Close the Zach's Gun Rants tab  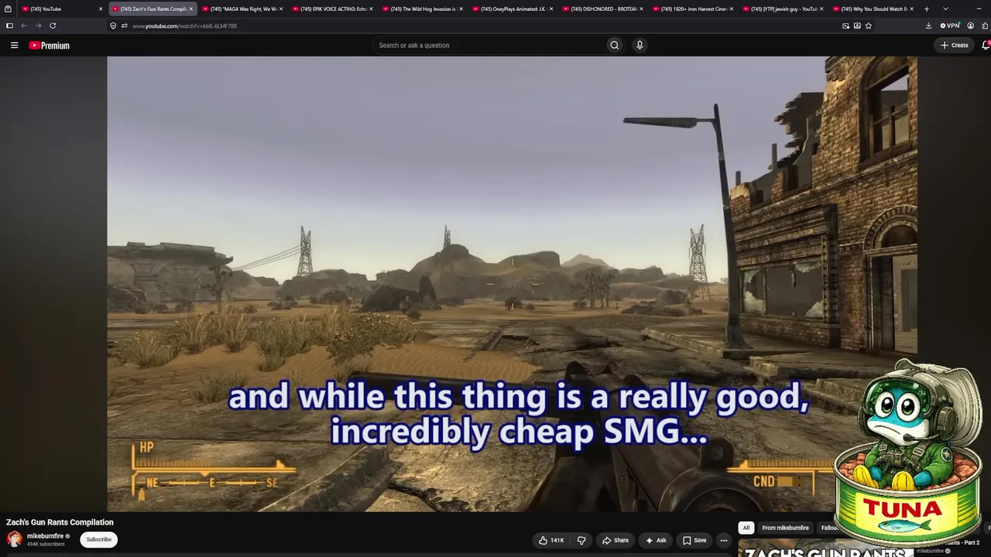pos(190,9)
